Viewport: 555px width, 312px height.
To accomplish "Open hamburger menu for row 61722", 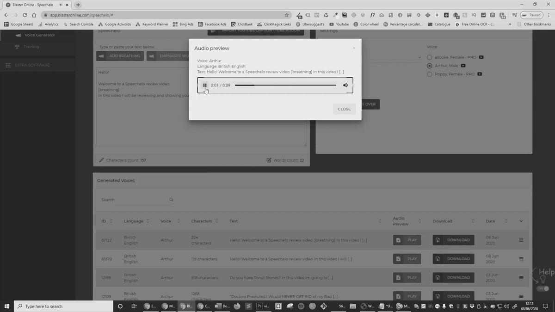I will [x=521, y=240].
